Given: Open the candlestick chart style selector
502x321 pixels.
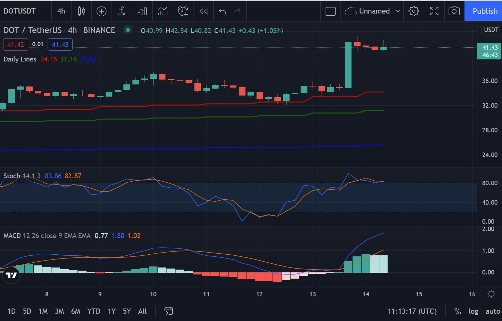Looking at the screenshot, I should coord(81,11).
